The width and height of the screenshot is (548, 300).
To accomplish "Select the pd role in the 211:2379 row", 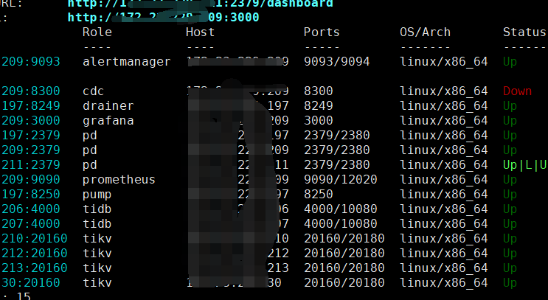I will [90, 165].
